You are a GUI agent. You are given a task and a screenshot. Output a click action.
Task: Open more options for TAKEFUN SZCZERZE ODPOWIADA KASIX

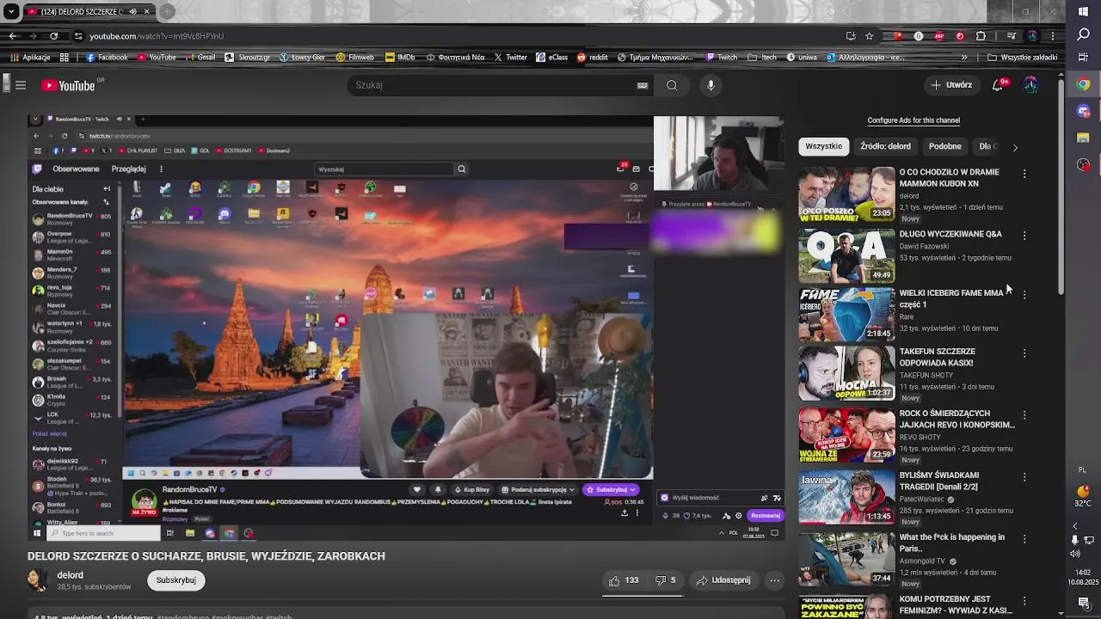pyautogui.click(x=1024, y=353)
